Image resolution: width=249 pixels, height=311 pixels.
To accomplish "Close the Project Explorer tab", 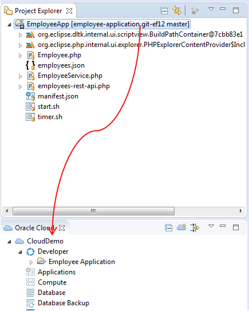I will click(69, 11).
